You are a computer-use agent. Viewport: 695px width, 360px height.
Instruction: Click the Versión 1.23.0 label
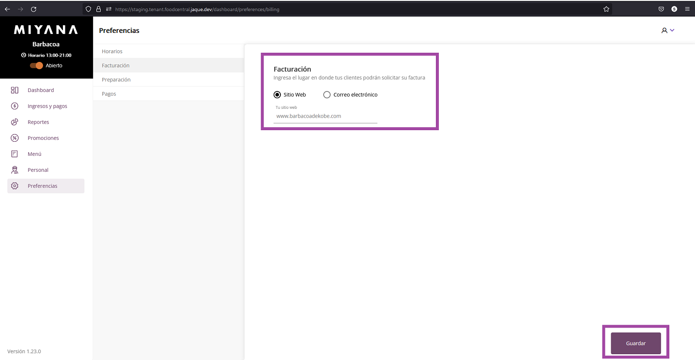24,351
